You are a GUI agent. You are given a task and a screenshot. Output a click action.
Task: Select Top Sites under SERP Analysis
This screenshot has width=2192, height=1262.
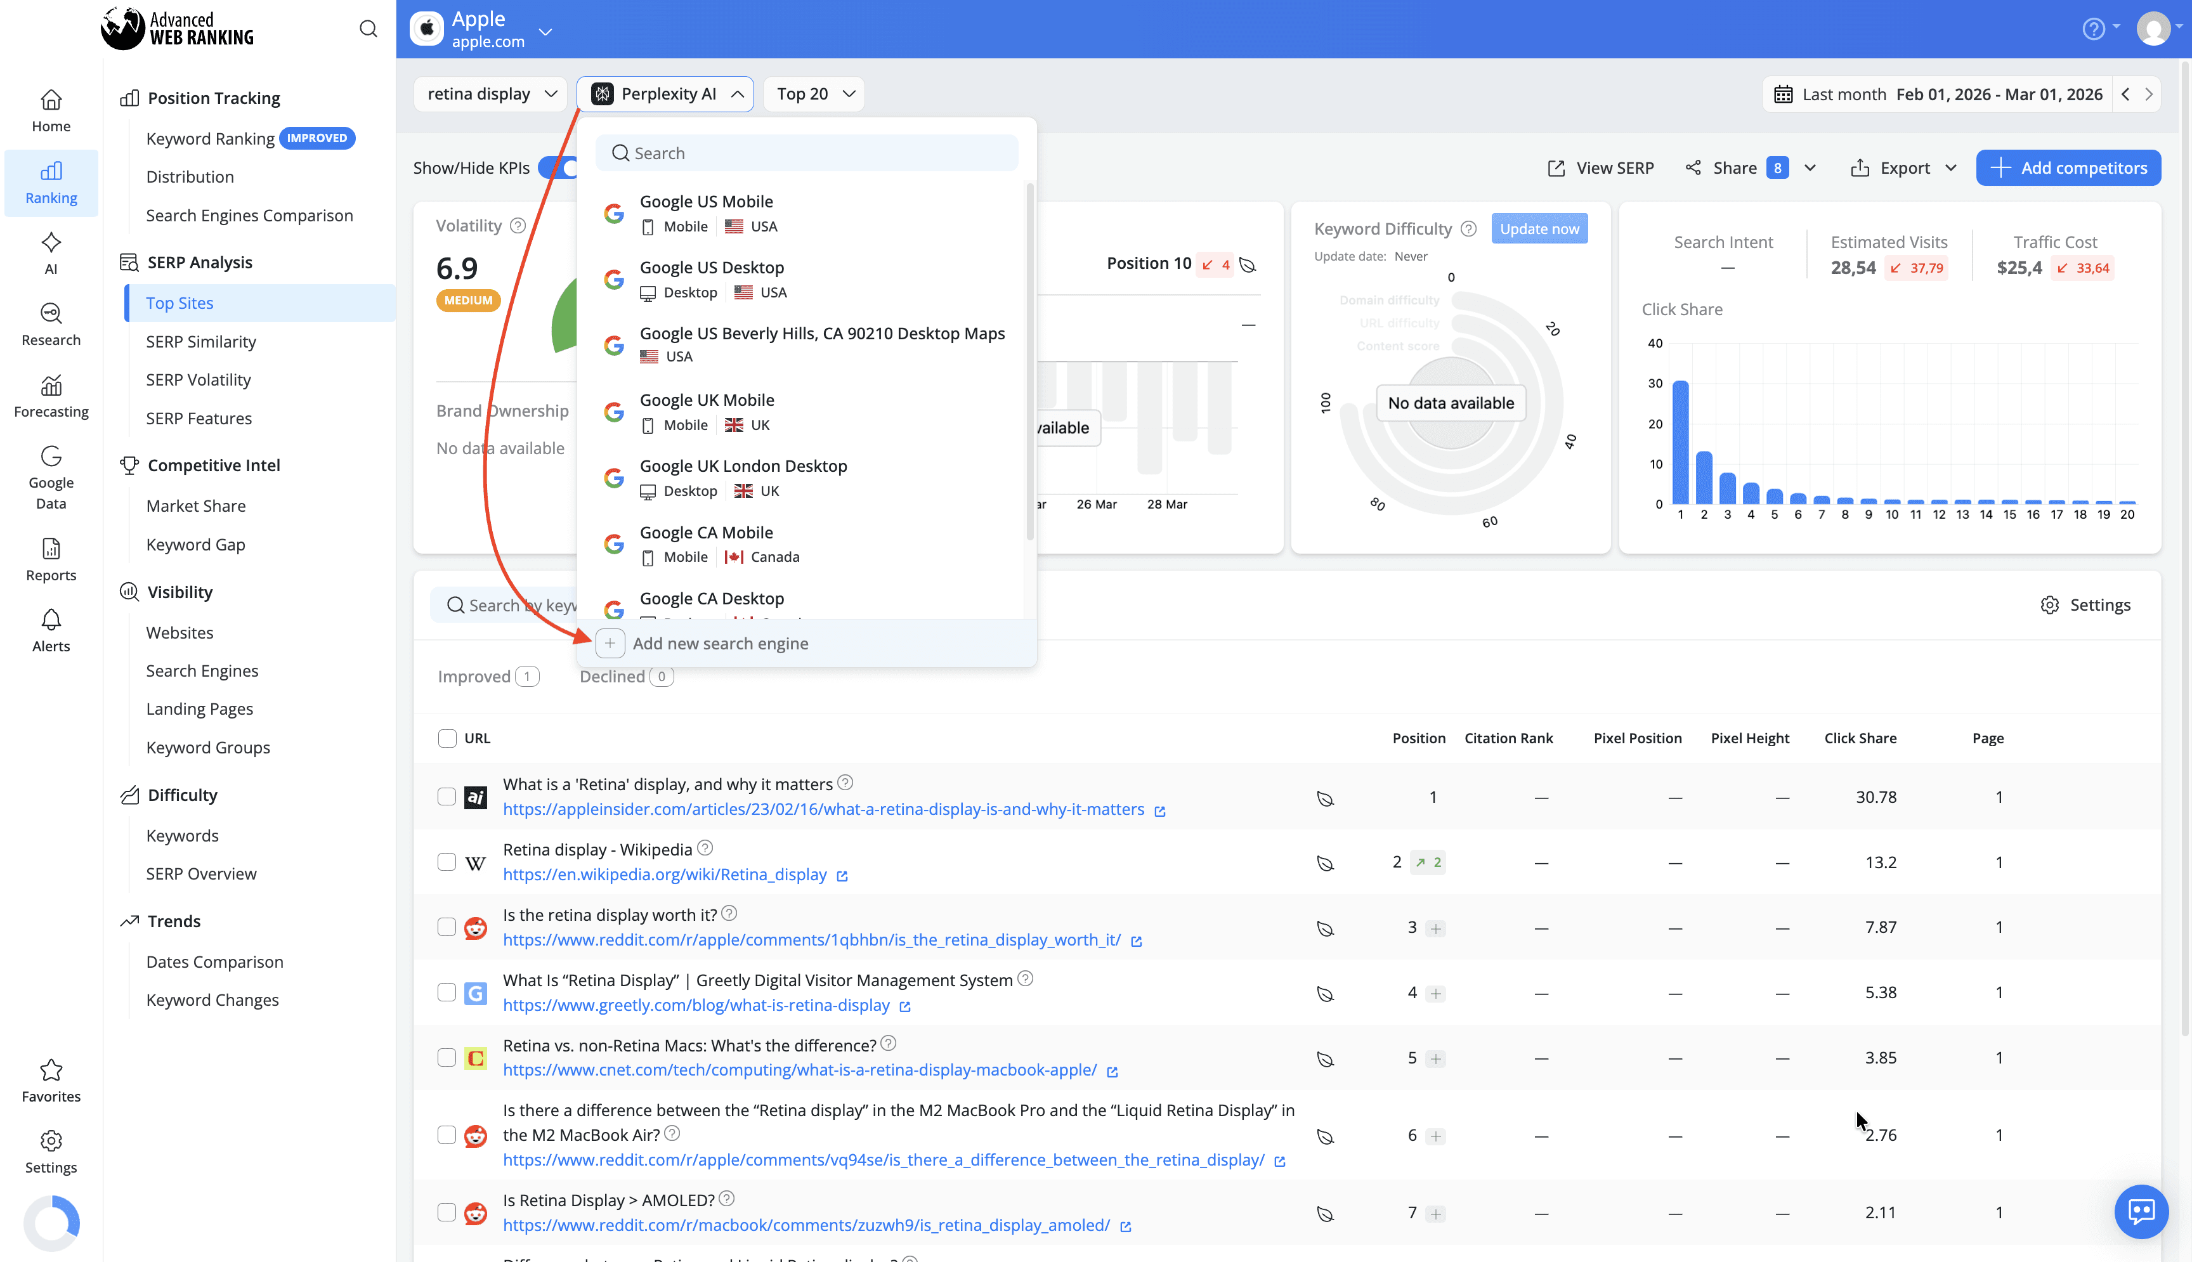click(x=179, y=302)
